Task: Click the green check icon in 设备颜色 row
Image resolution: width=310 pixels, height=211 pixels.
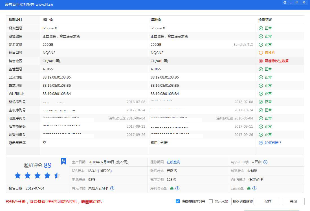Action: tap(261, 36)
